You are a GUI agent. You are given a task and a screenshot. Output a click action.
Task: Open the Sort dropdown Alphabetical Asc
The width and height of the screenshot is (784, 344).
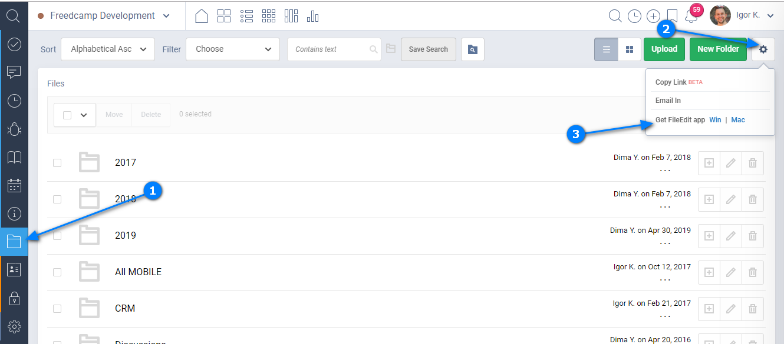pos(108,49)
